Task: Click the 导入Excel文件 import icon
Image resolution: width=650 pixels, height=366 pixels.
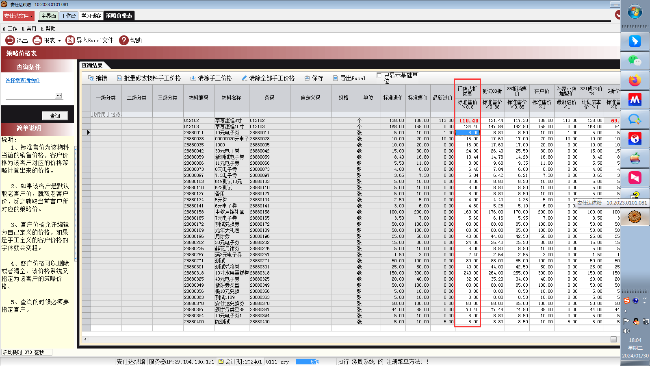Action: 70,40
